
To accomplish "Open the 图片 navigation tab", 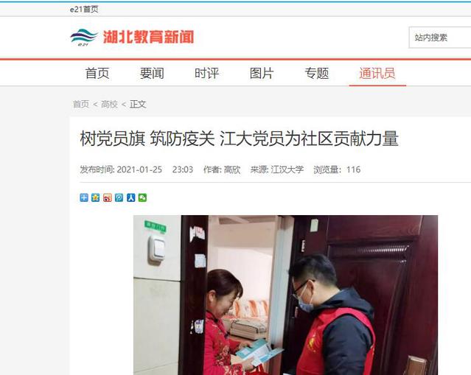I will pyautogui.click(x=262, y=74).
